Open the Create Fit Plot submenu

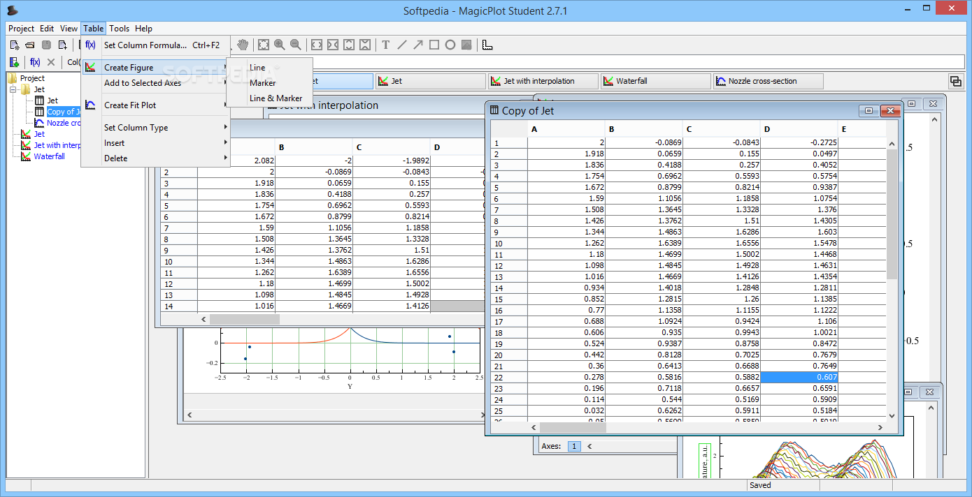155,105
